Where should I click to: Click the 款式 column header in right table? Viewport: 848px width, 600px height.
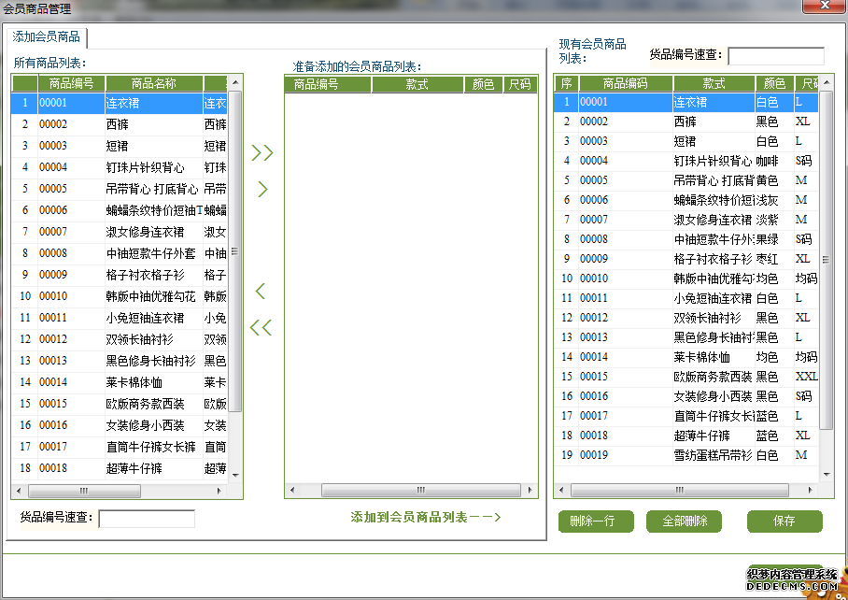click(x=713, y=83)
